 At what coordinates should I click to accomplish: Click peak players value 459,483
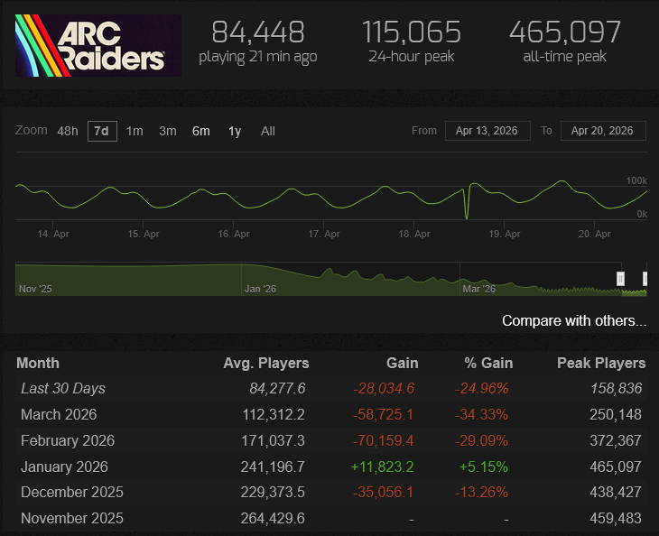(616, 518)
